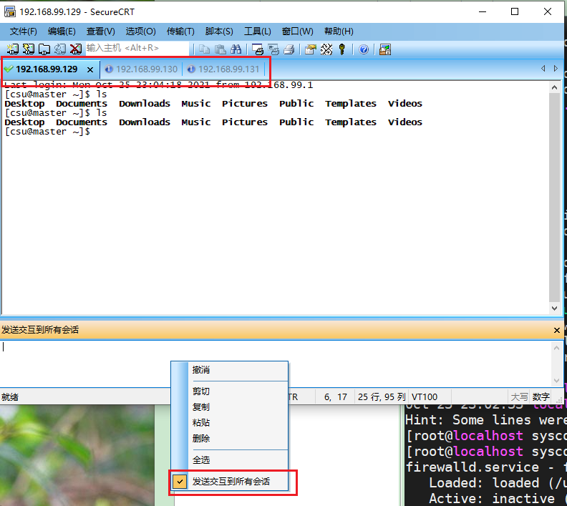Choose 复制 in the context menu
567x506 pixels.
click(x=230, y=407)
